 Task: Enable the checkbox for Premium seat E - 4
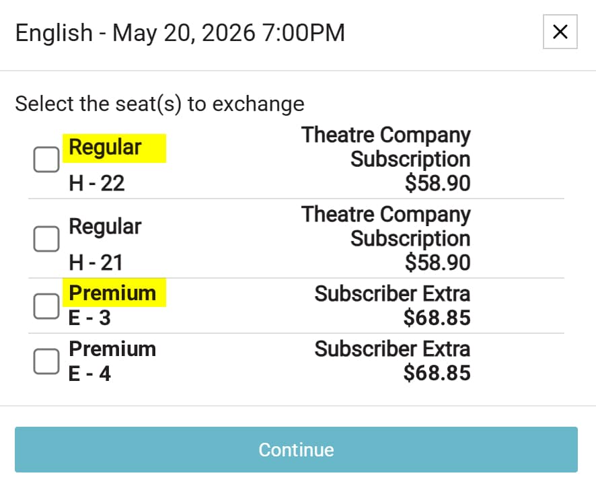pos(46,361)
